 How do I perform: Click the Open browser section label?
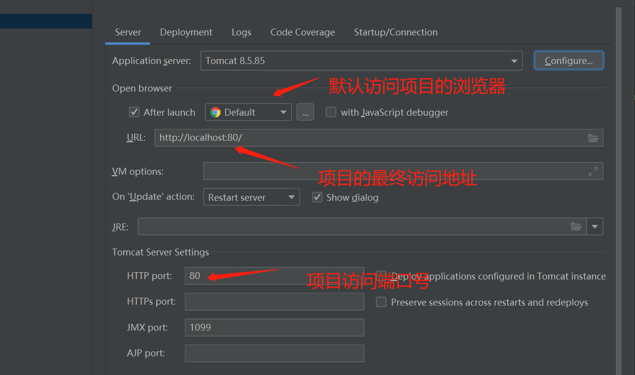[x=142, y=89]
